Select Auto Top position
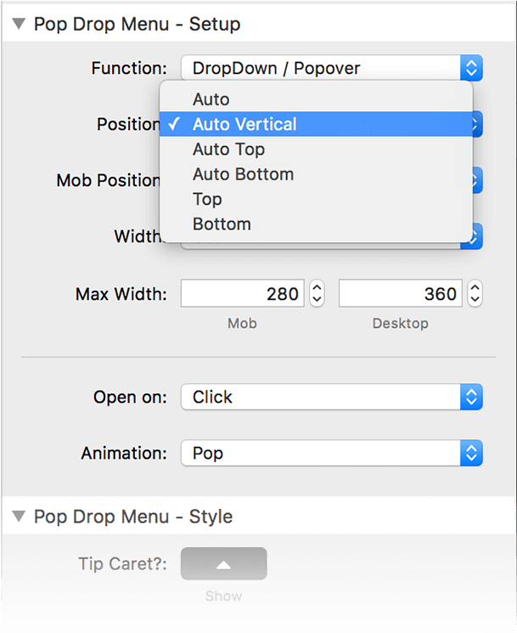Screen dimensions: 517x633 pyautogui.click(x=316, y=149)
